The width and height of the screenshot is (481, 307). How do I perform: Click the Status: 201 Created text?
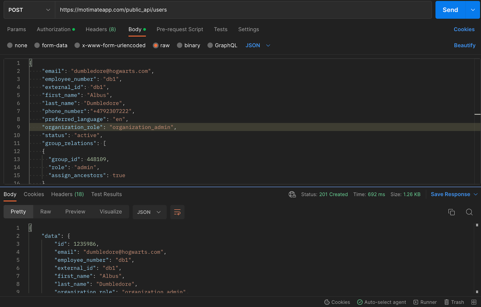pos(324,194)
